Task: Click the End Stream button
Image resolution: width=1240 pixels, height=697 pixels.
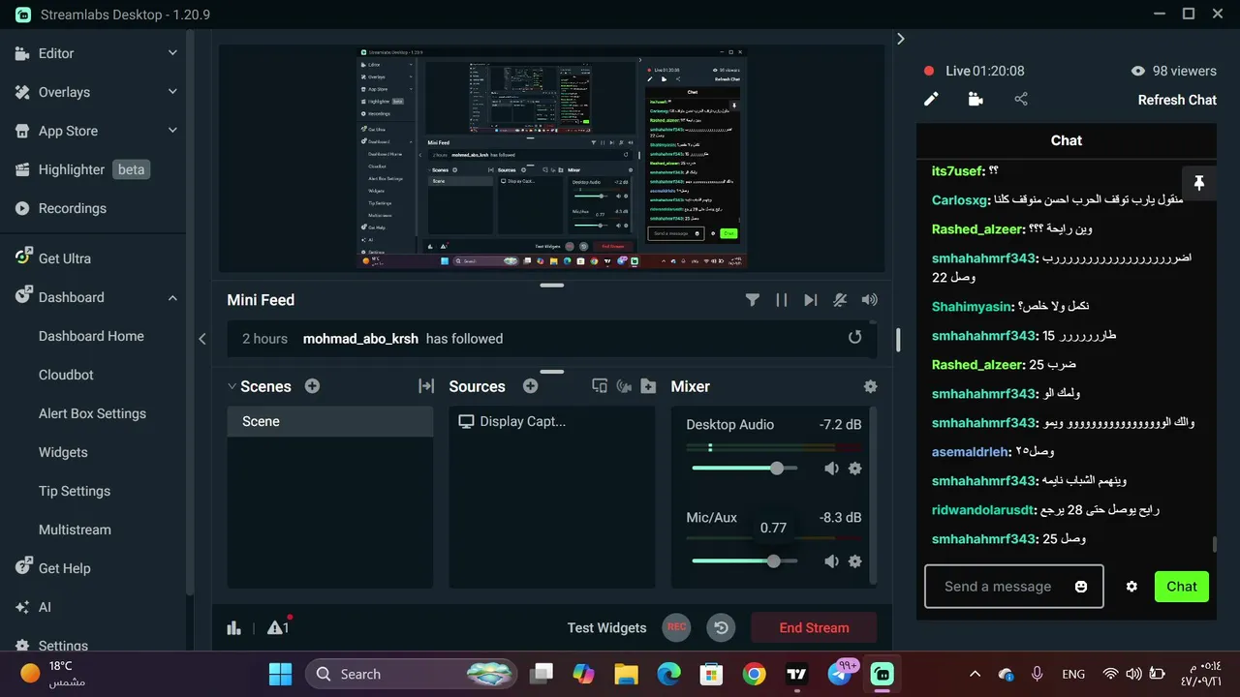Action: click(814, 627)
